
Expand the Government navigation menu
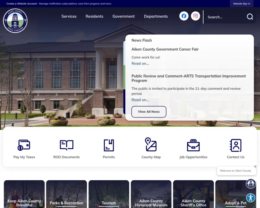coord(123,16)
